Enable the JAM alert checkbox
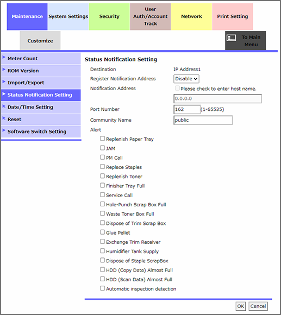Screen dimensions: 281x315 (103, 148)
